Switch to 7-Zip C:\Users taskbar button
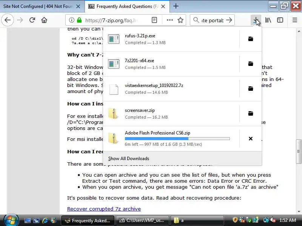The height and width of the screenshot is (226, 302). click(142, 220)
